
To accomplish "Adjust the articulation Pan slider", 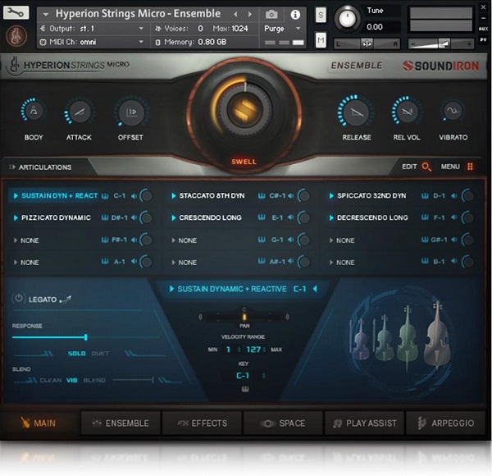I will pos(244,317).
